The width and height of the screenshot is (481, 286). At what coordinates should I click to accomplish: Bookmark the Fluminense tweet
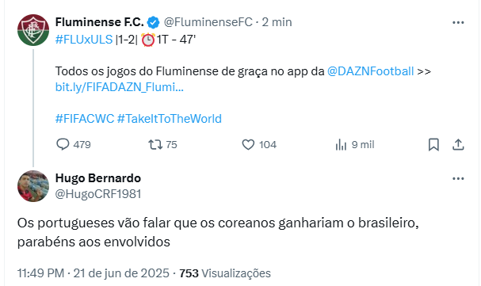433,145
